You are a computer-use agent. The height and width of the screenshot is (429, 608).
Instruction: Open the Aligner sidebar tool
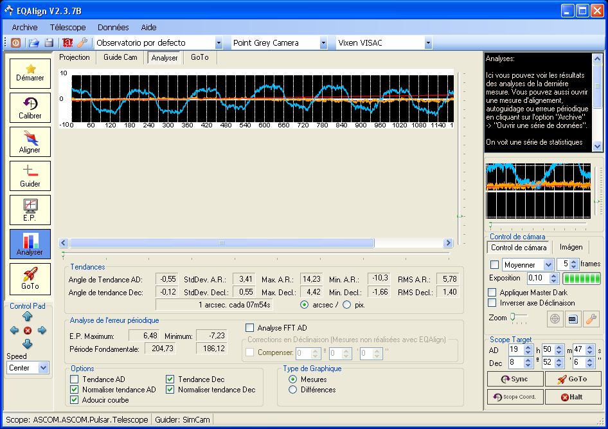pyautogui.click(x=30, y=141)
